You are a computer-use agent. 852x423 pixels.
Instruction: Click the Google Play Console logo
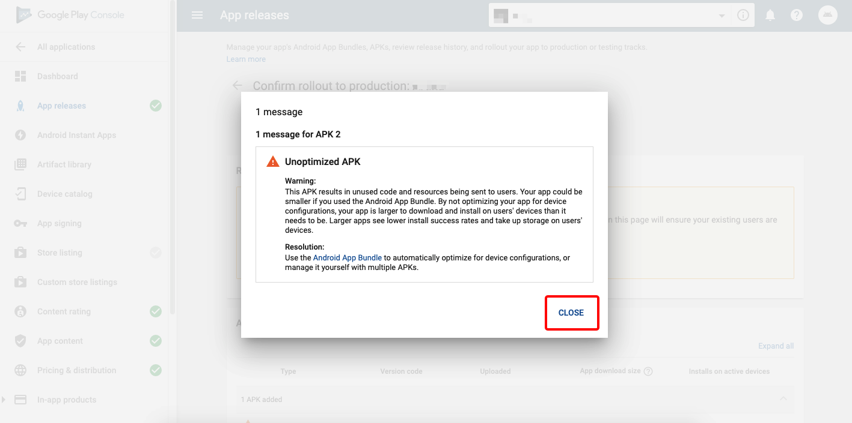point(70,15)
